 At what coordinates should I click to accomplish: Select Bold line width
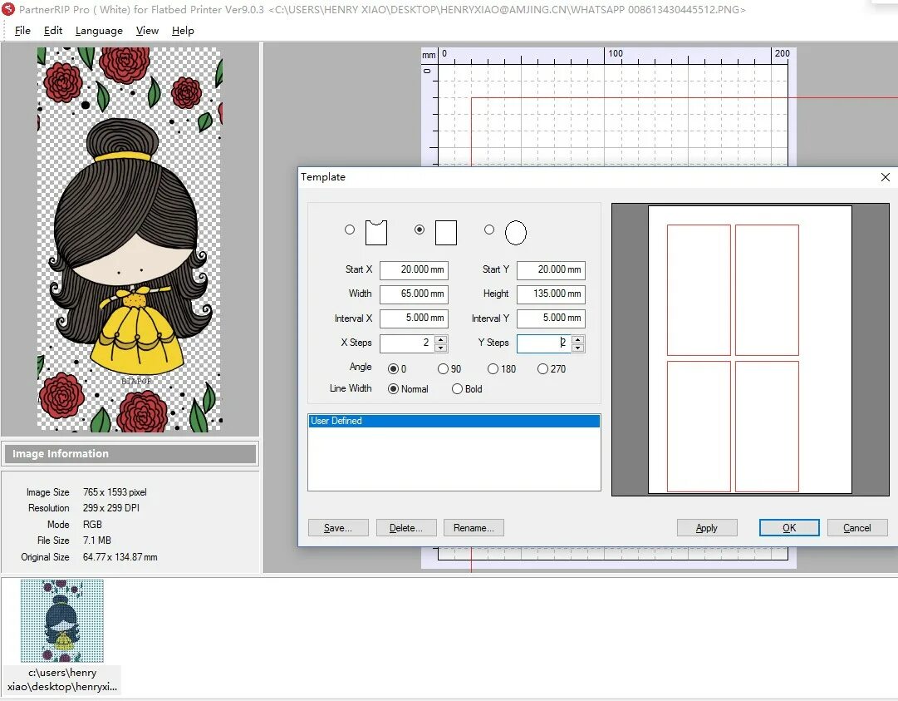click(457, 388)
